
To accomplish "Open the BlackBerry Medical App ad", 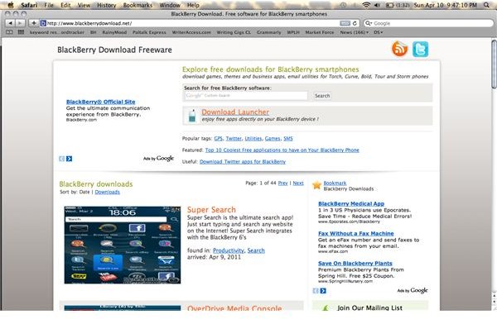I will (351, 204).
